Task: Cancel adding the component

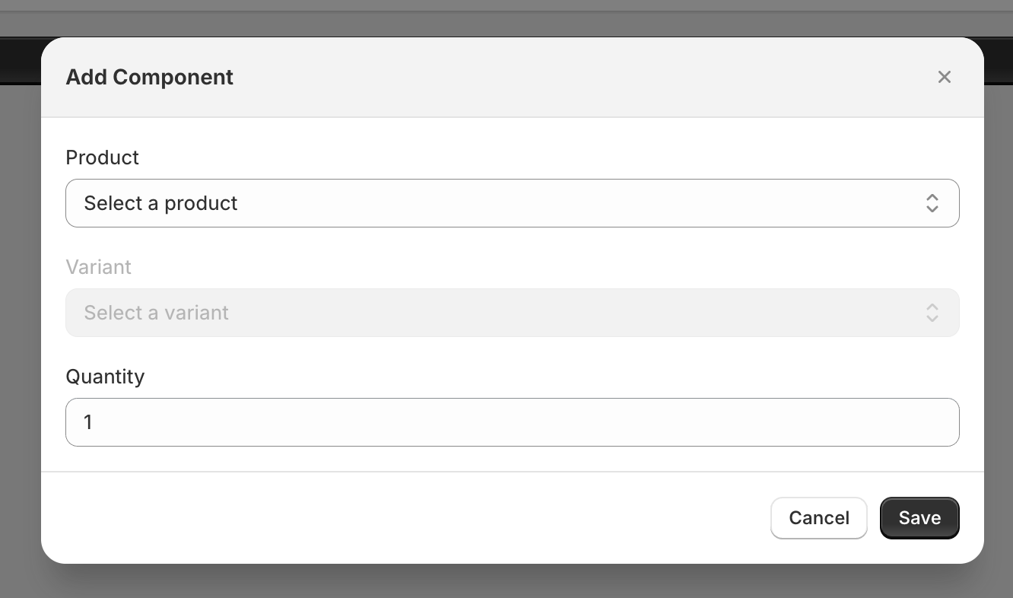Action: click(x=819, y=518)
